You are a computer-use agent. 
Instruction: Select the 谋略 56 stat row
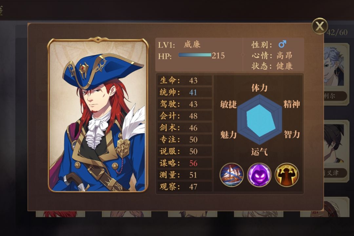pyautogui.click(x=185, y=163)
